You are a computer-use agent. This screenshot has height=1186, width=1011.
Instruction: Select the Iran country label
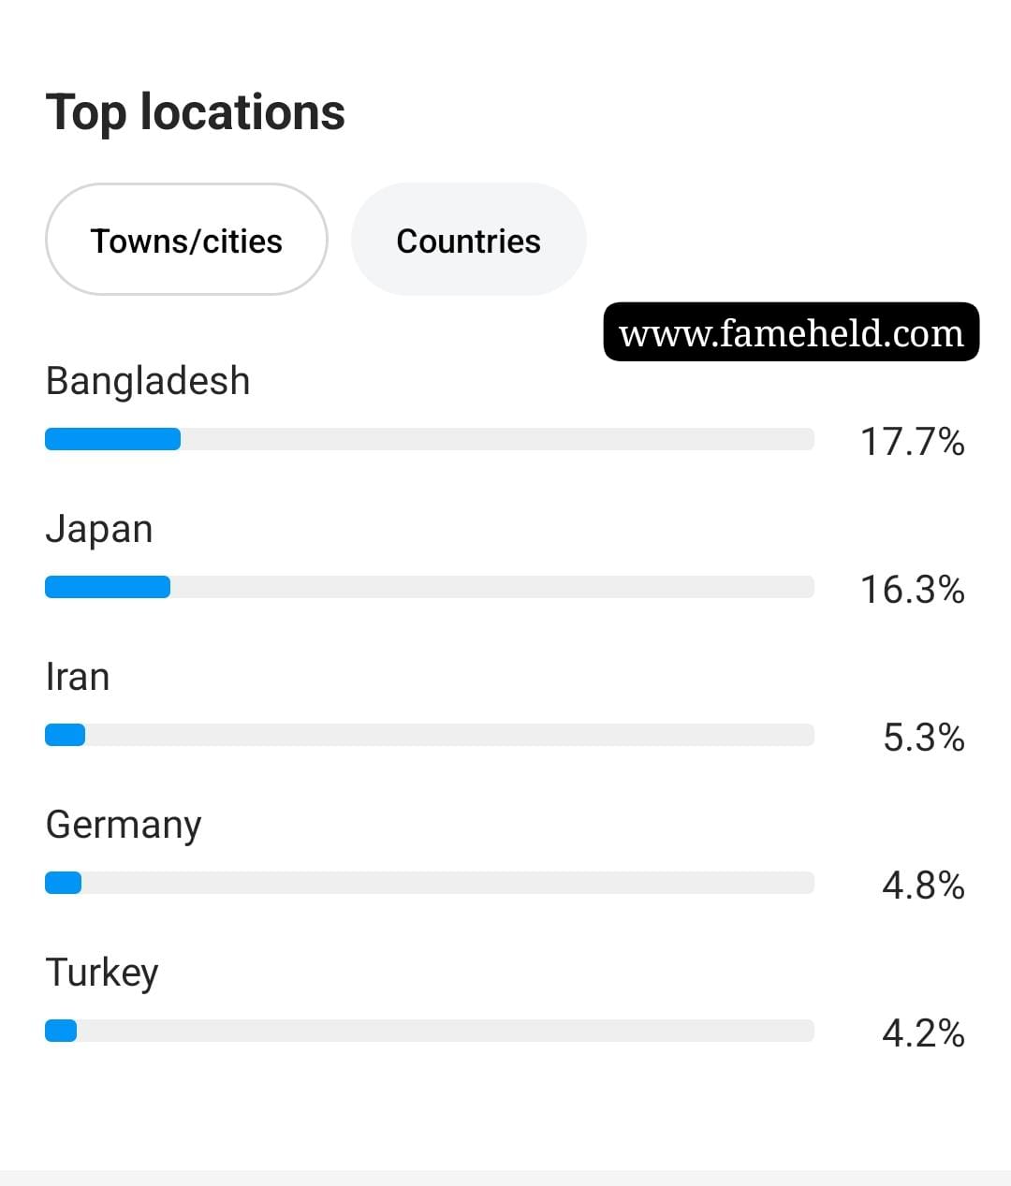(77, 677)
